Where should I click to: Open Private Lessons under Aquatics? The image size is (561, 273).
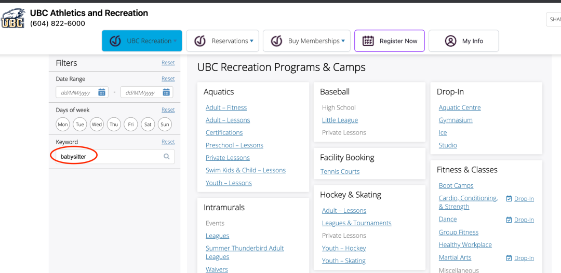click(x=228, y=158)
